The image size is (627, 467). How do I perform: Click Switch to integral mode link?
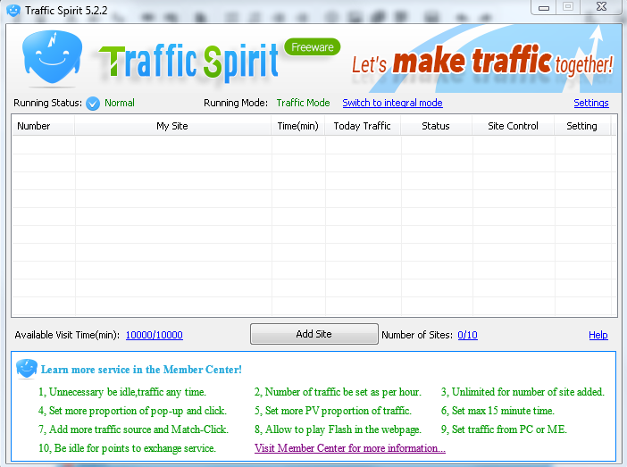point(392,103)
